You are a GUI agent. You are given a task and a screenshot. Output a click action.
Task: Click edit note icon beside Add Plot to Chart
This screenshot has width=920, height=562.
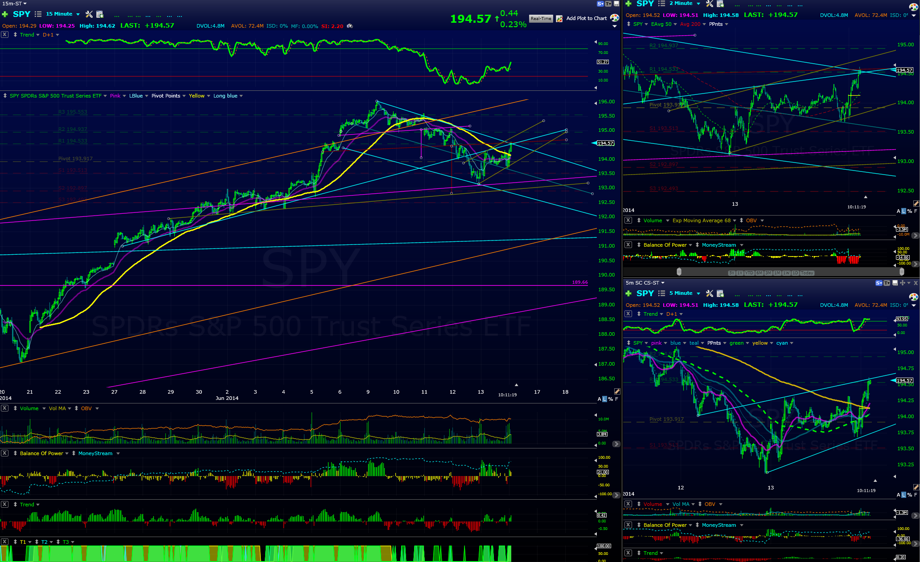(x=559, y=19)
